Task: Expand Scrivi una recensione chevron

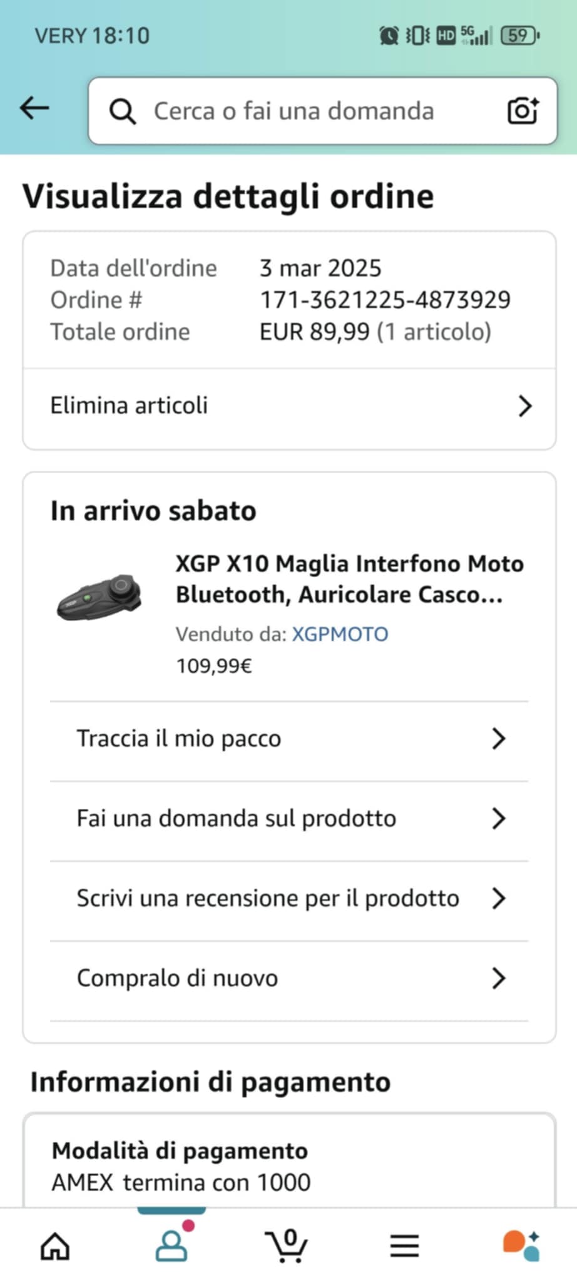Action: [x=498, y=898]
